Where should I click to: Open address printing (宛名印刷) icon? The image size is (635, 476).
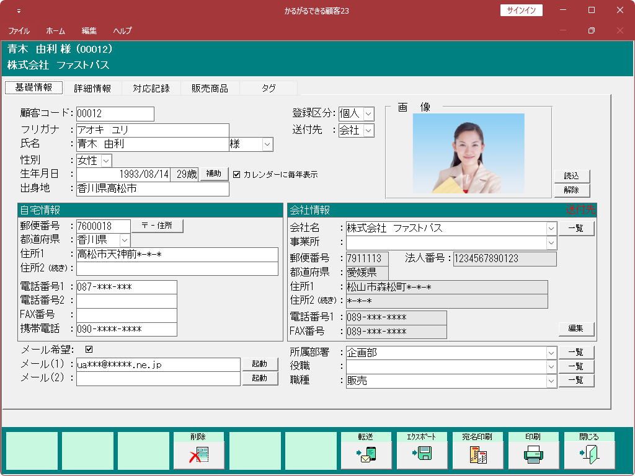pyautogui.click(x=478, y=455)
